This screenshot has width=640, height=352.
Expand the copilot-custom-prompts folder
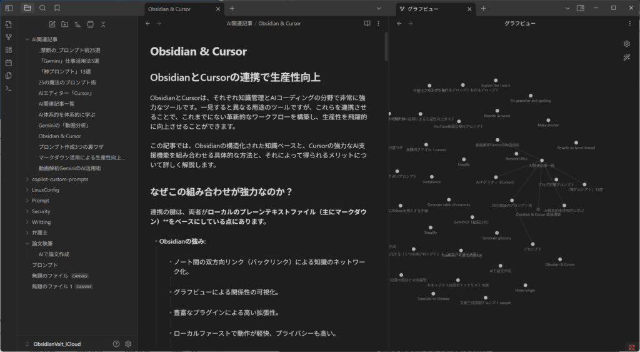click(x=27, y=179)
